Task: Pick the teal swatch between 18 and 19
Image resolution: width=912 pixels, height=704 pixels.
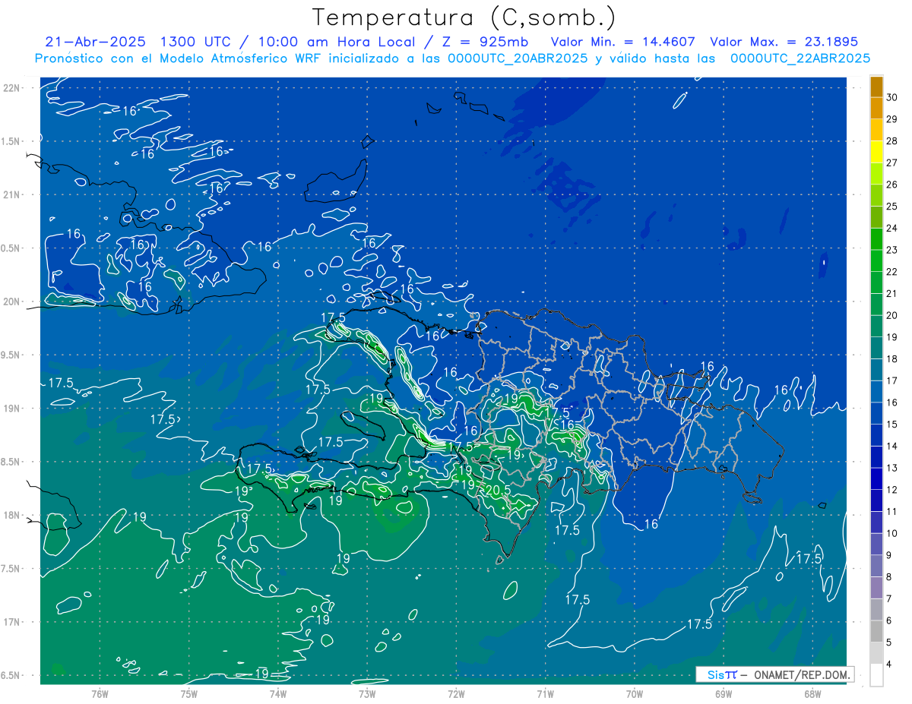Action: (876, 349)
